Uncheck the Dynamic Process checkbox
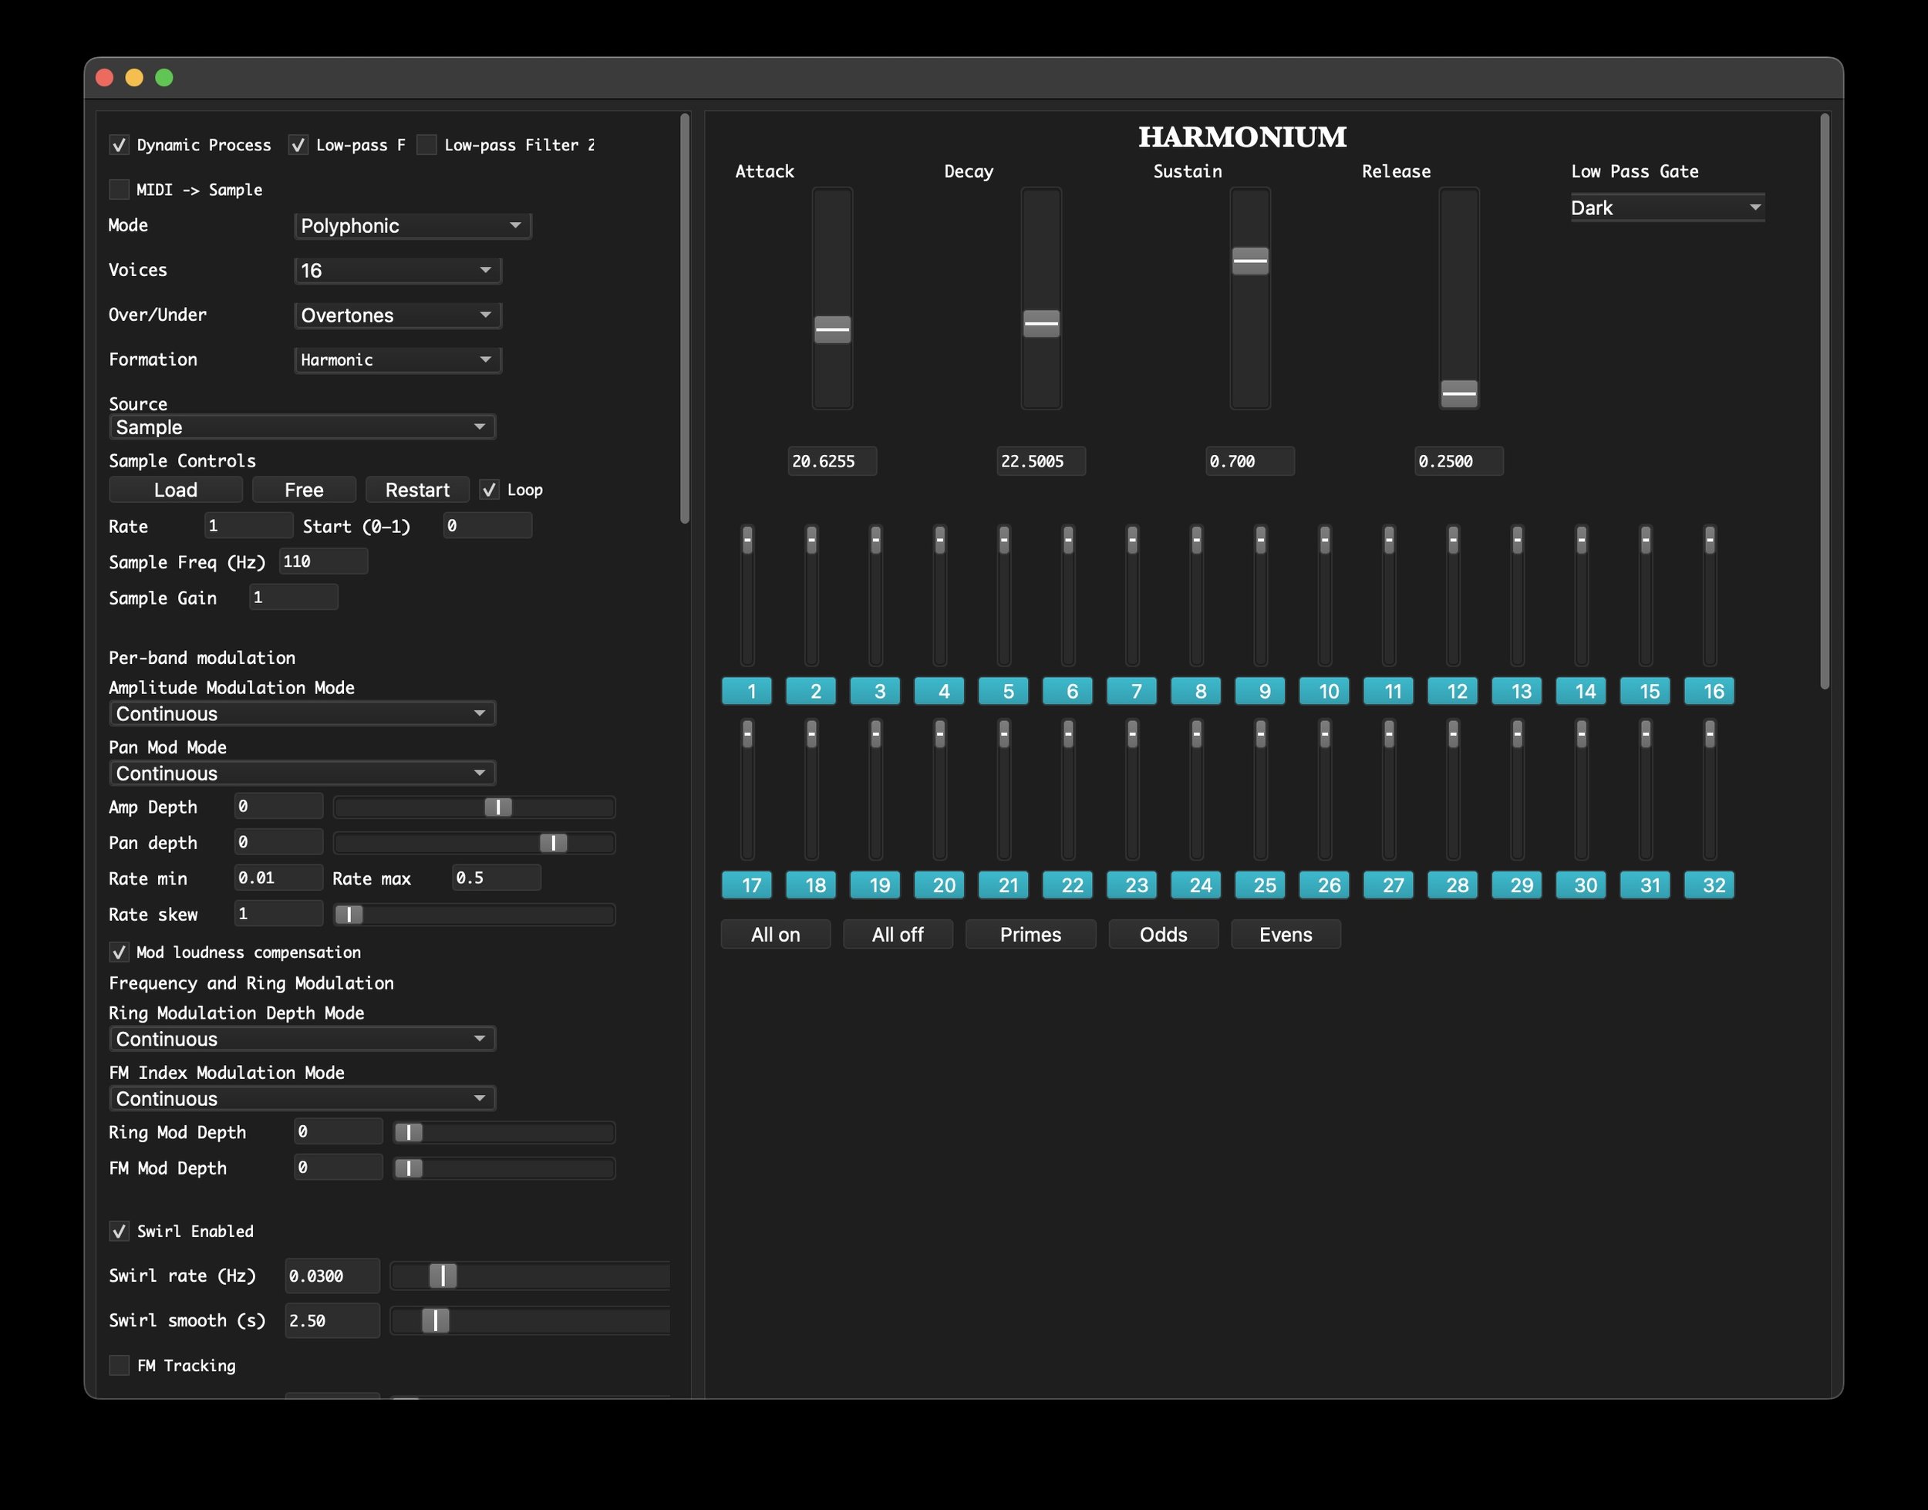This screenshot has width=1928, height=1510. pyautogui.click(x=120, y=145)
